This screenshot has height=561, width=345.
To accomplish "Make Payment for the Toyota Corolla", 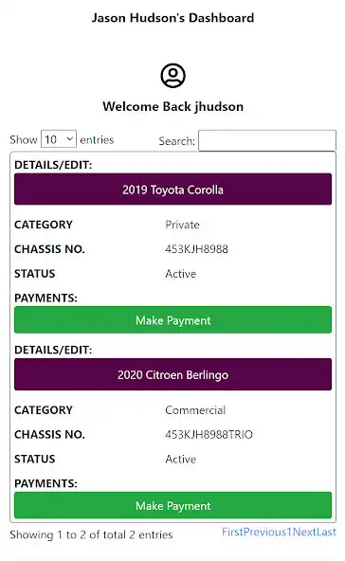I will pyautogui.click(x=172, y=320).
